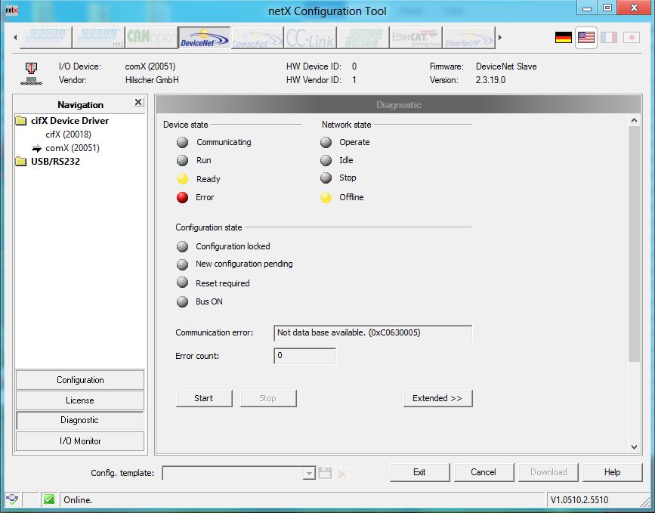This screenshot has width=655, height=513.
Task: Choose the CC-Link protocol icon
Action: pos(310,38)
